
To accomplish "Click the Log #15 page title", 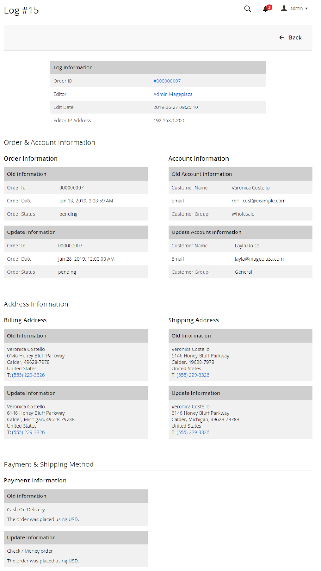I will tap(21, 10).
